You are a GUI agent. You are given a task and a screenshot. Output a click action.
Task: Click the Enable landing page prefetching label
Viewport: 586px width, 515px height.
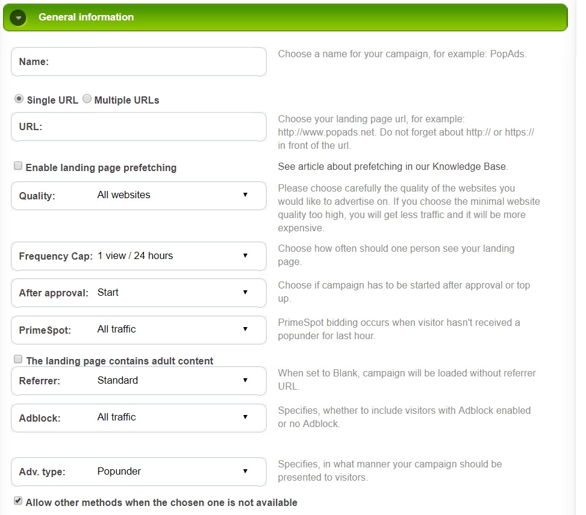coord(101,167)
